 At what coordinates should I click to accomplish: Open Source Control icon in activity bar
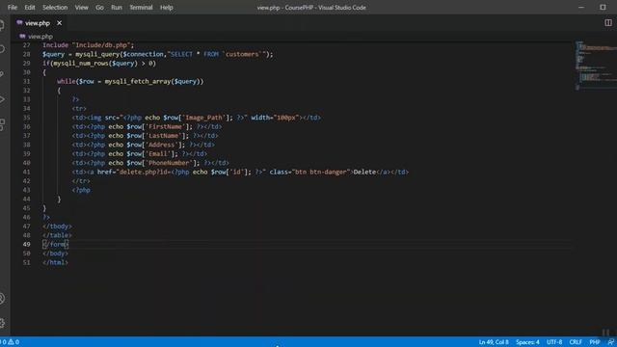(x=2, y=74)
